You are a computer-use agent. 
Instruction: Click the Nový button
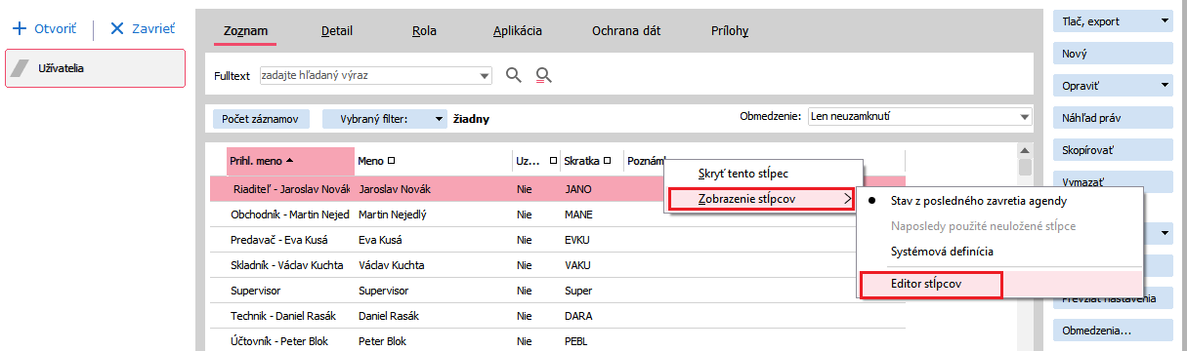pos(1113,54)
